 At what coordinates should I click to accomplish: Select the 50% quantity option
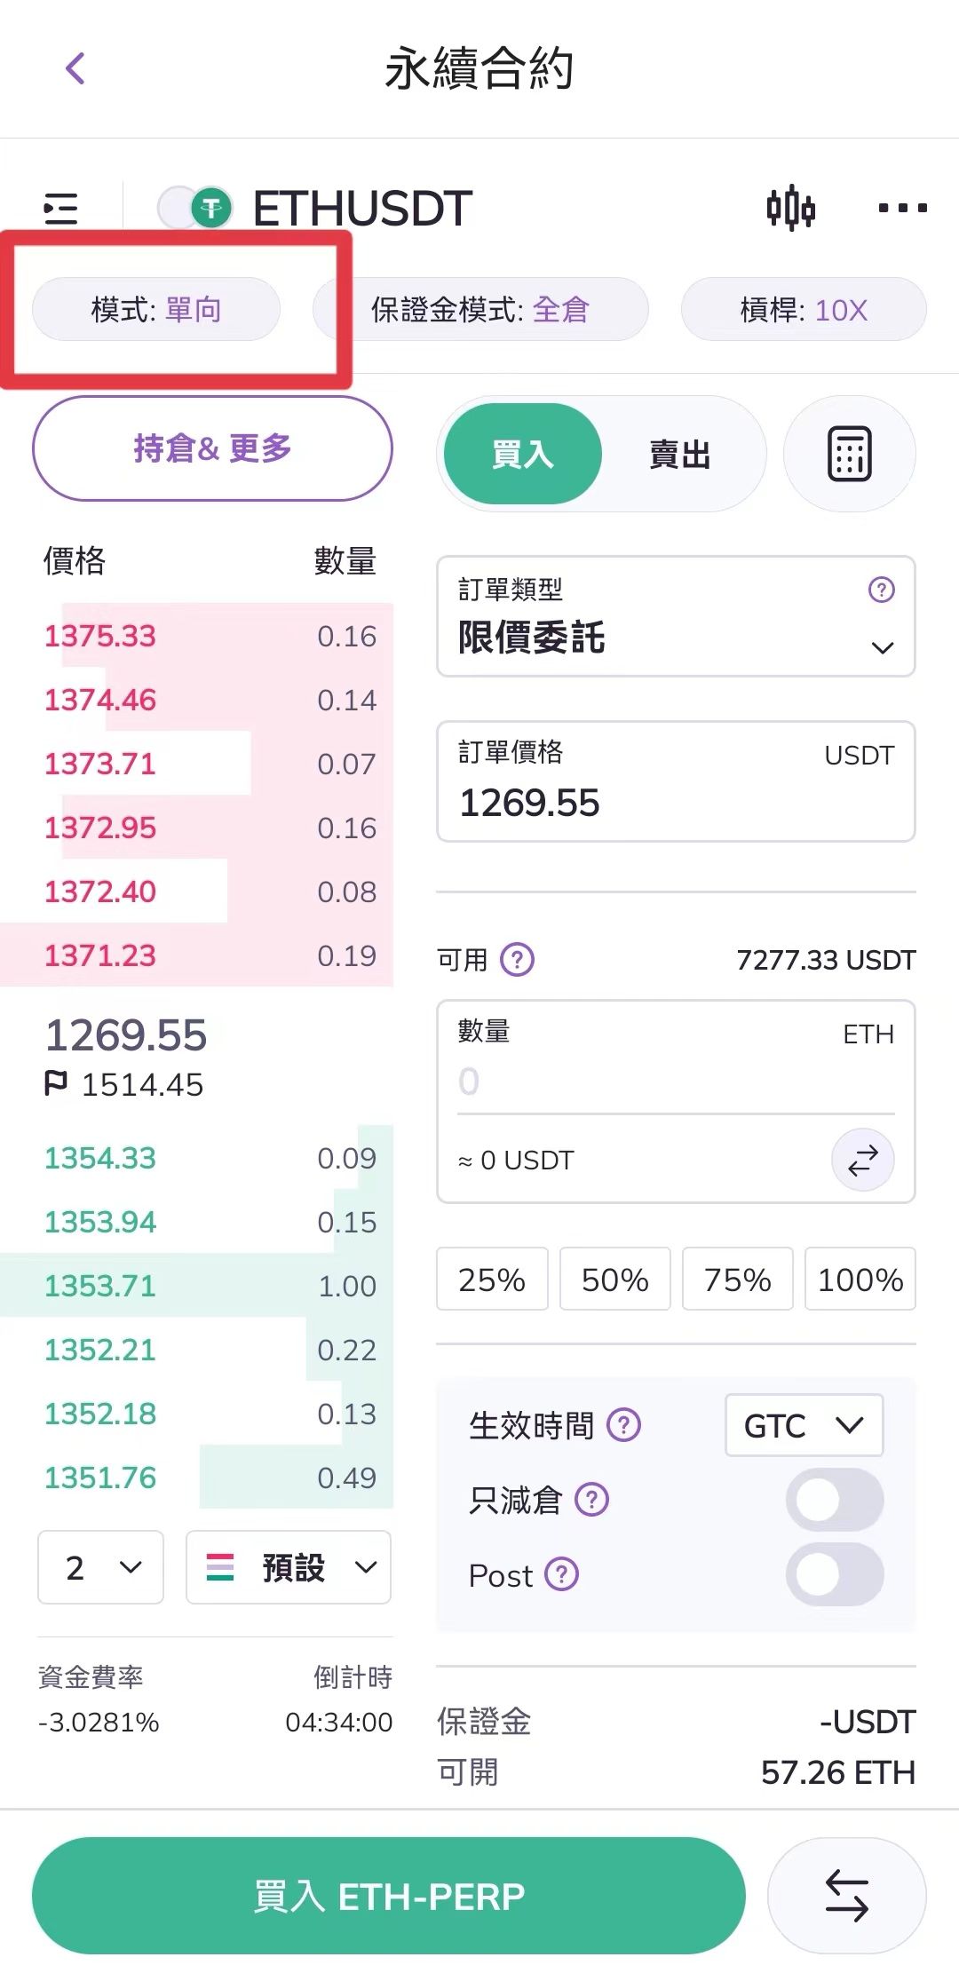point(614,1280)
